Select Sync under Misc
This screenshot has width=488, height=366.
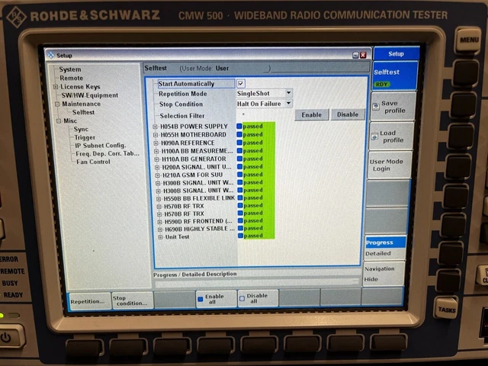81,129
